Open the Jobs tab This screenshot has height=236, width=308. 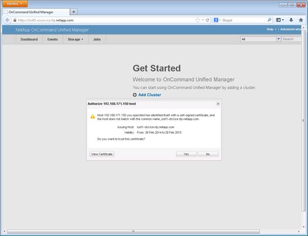pyautogui.click(x=97, y=39)
